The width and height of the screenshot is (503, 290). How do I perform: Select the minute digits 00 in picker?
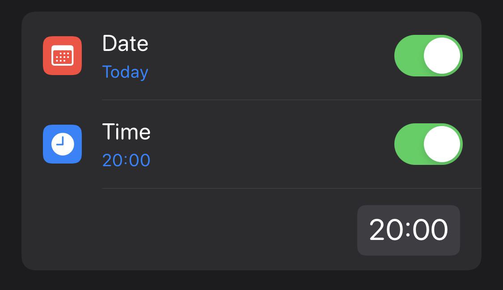[x=430, y=229]
